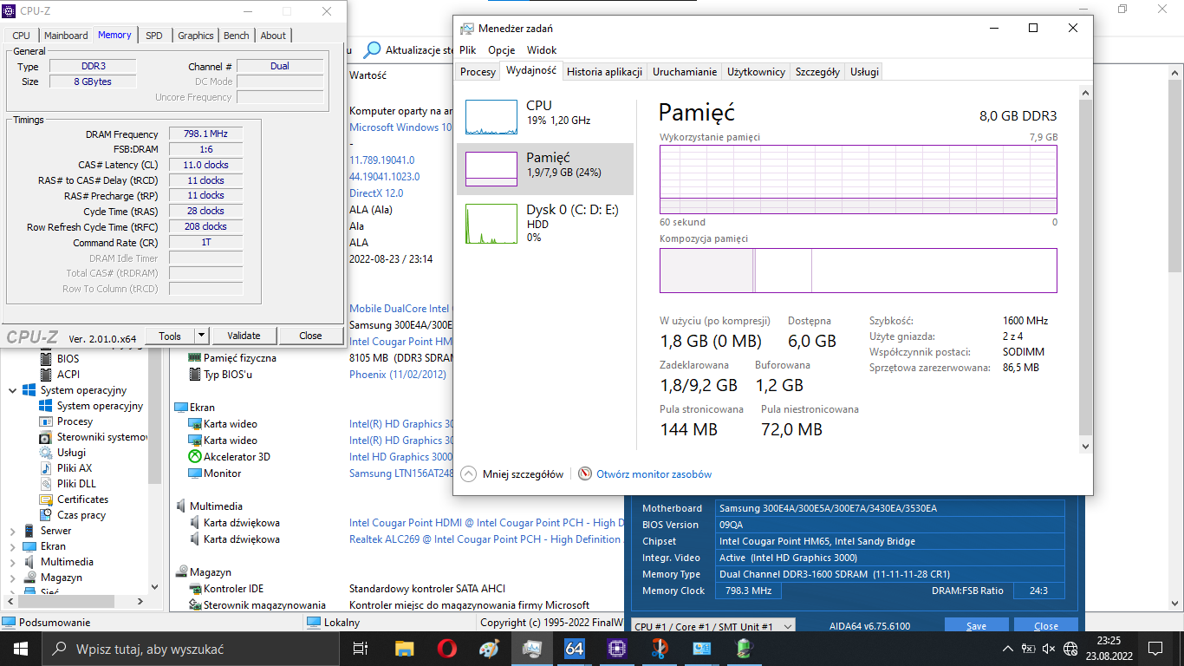The image size is (1184, 666).
Task: Expand Multimedia node in AIDA64 tree
Action: [12, 562]
